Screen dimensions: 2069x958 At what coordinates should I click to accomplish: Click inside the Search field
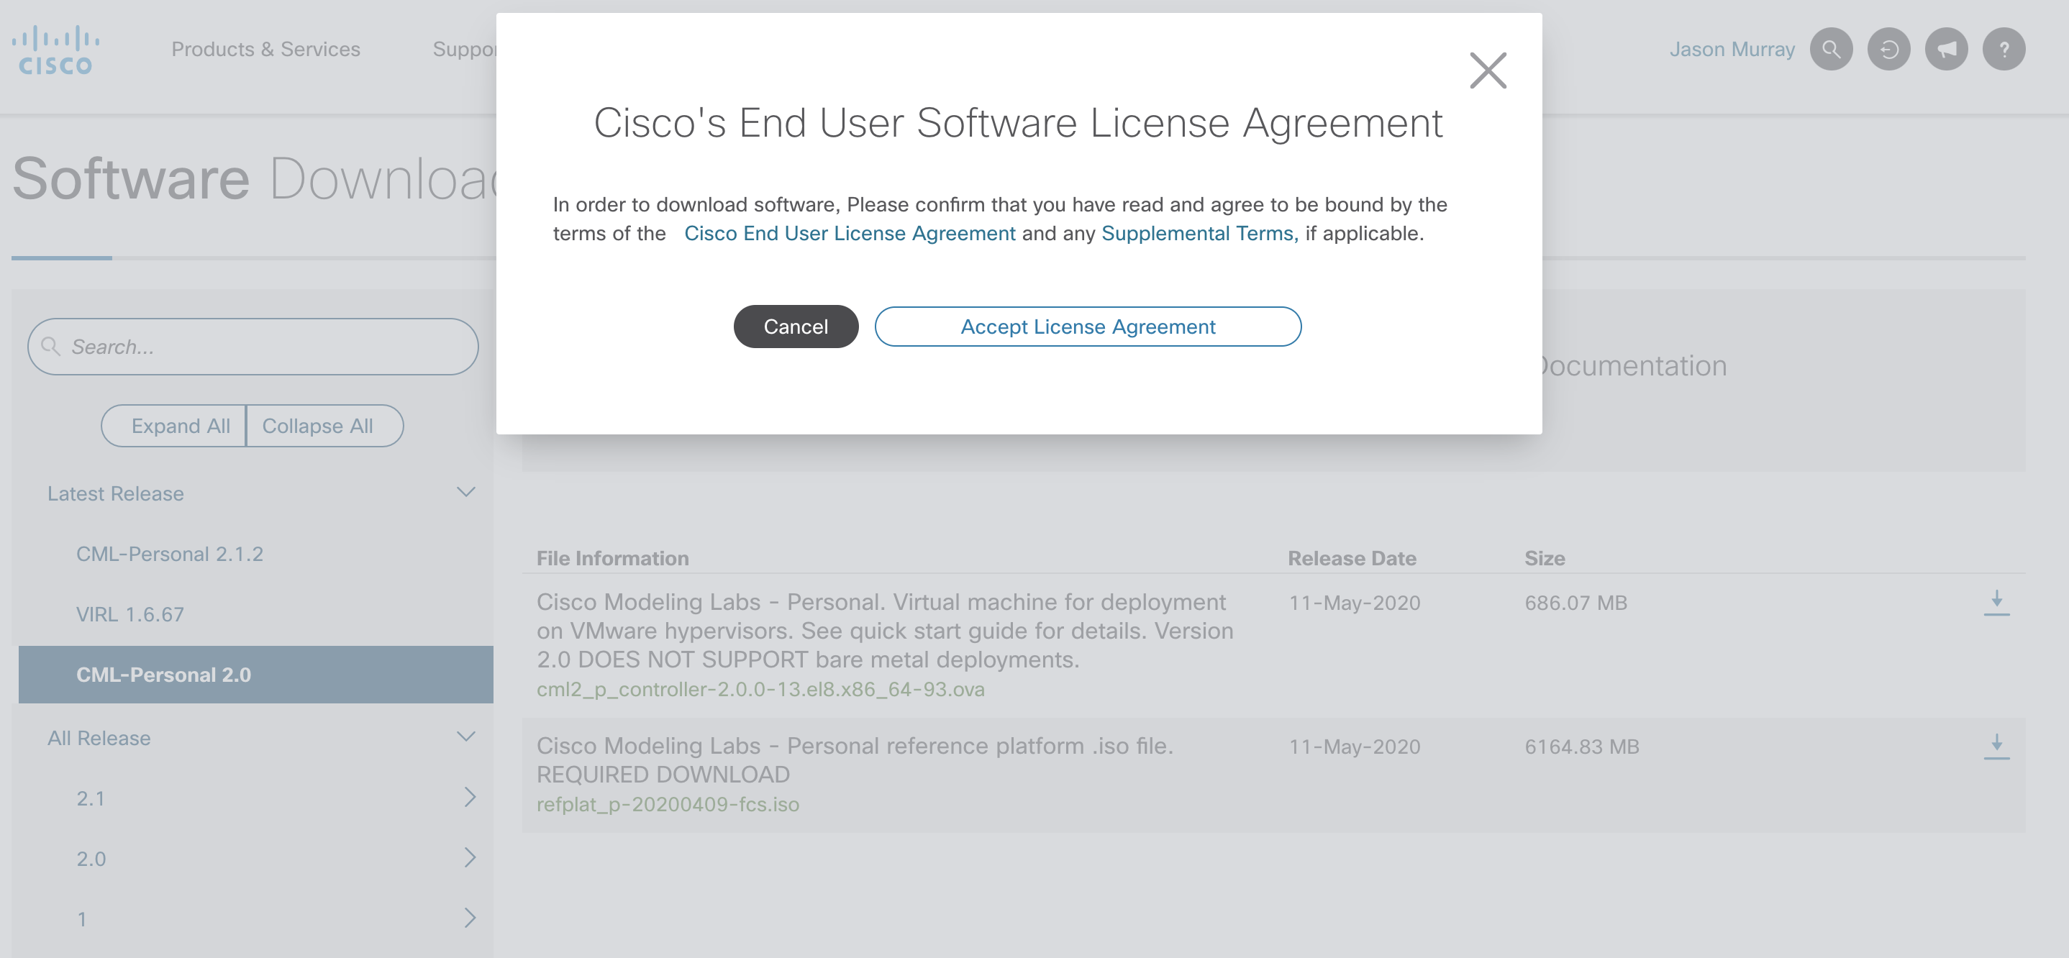point(241,346)
